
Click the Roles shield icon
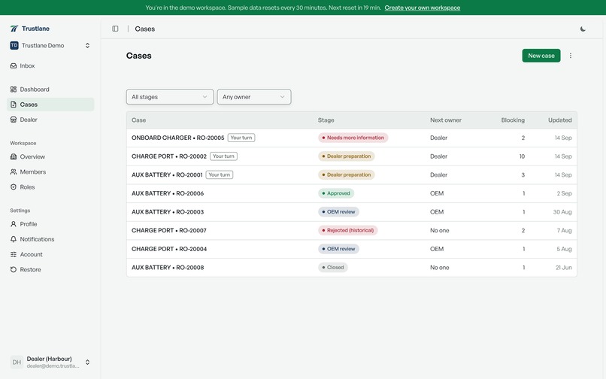[x=14, y=186]
